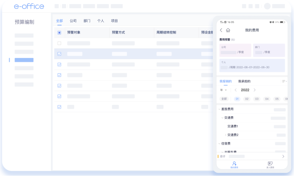Toggle the select-all checkbox in table header
294x176 pixels.
59,33
